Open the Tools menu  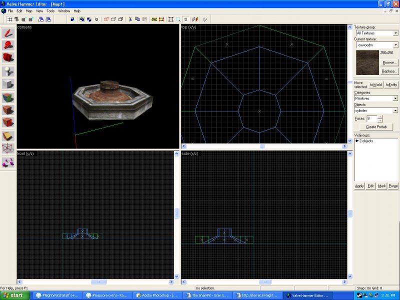click(50, 10)
